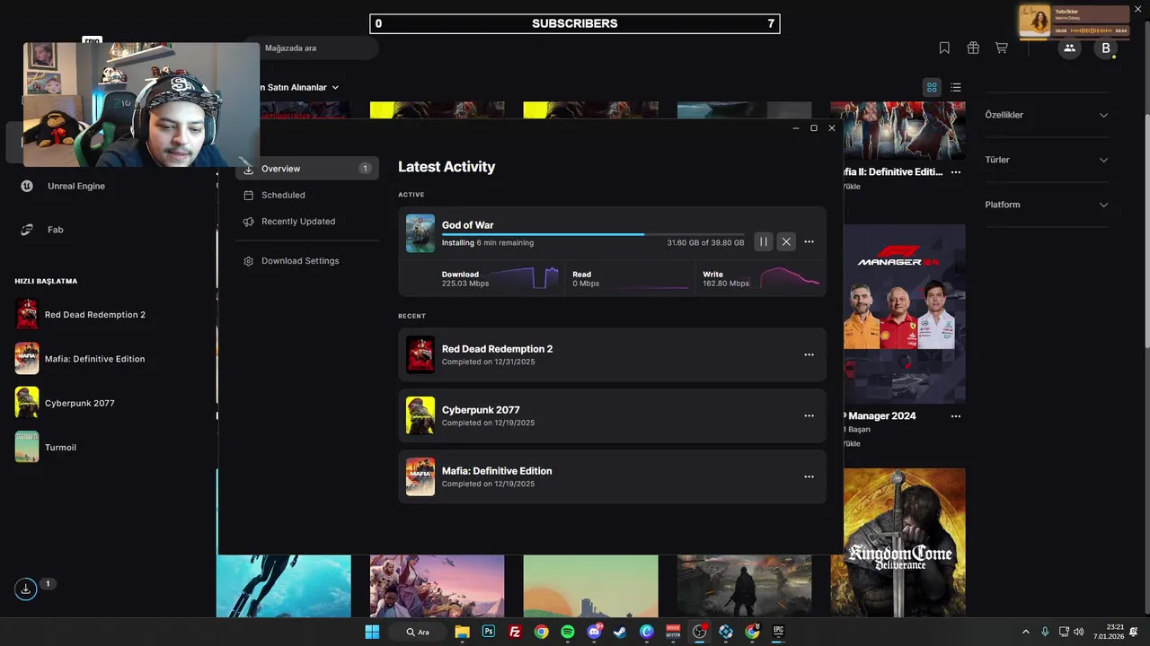Expand the Platform filter

pos(1047,205)
